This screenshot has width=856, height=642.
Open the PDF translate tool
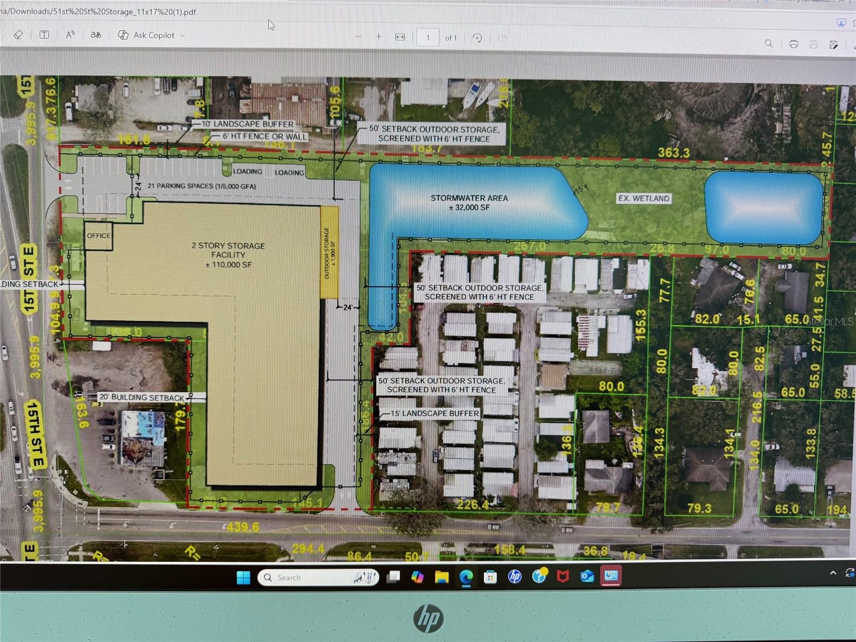pos(95,35)
